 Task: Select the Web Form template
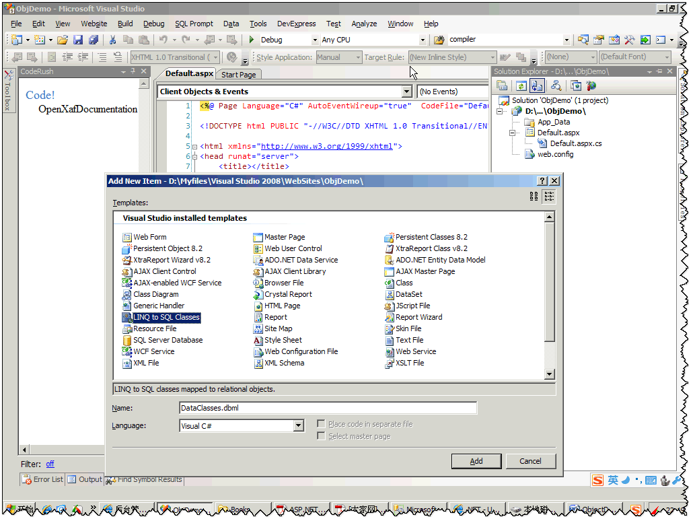pos(145,238)
